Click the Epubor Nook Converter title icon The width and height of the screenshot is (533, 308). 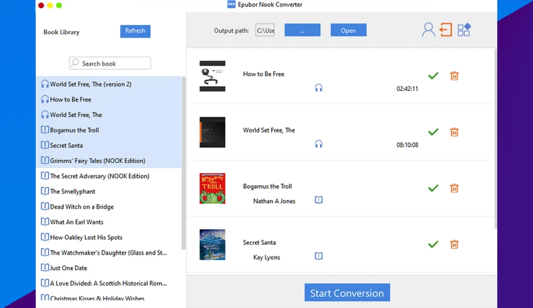[x=231, y=4]
